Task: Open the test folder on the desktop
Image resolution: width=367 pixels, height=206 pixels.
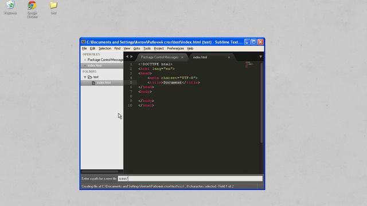Action: point(53,7)
